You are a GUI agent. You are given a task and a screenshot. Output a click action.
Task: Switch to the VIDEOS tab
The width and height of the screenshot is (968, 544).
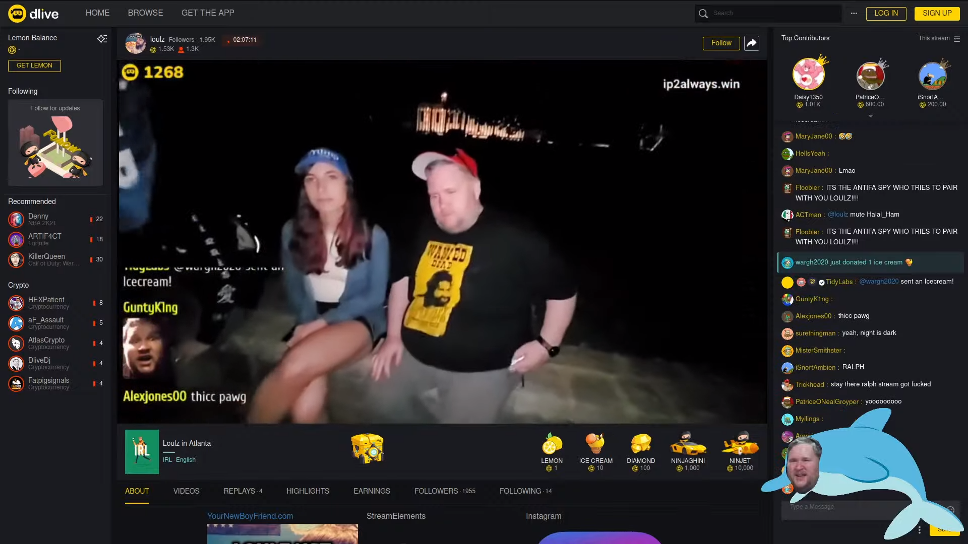click(x=187, y=491)
